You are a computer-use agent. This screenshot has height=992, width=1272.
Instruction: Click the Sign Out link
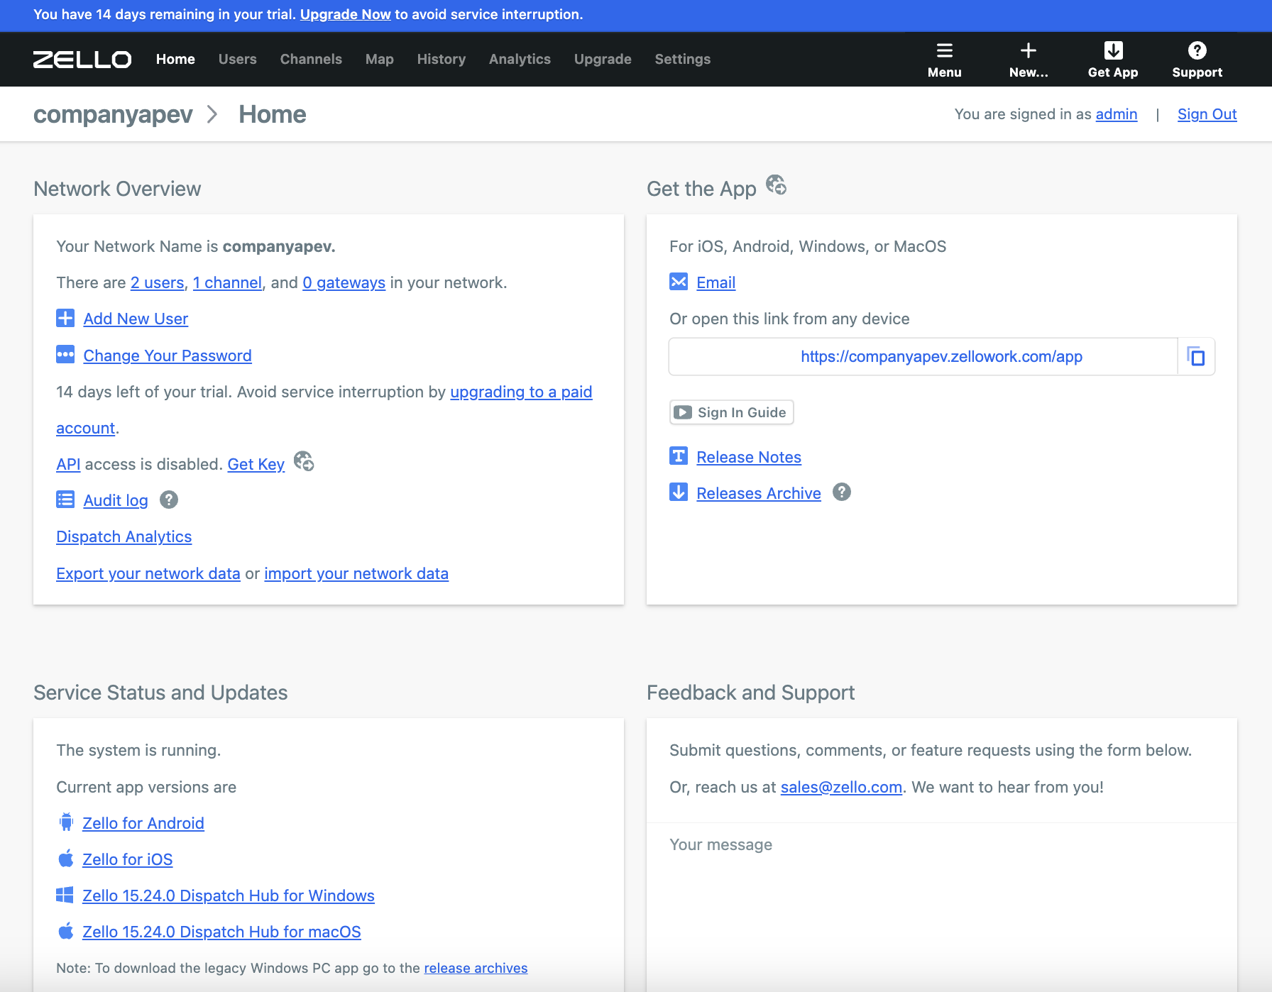pos(1207,114)
